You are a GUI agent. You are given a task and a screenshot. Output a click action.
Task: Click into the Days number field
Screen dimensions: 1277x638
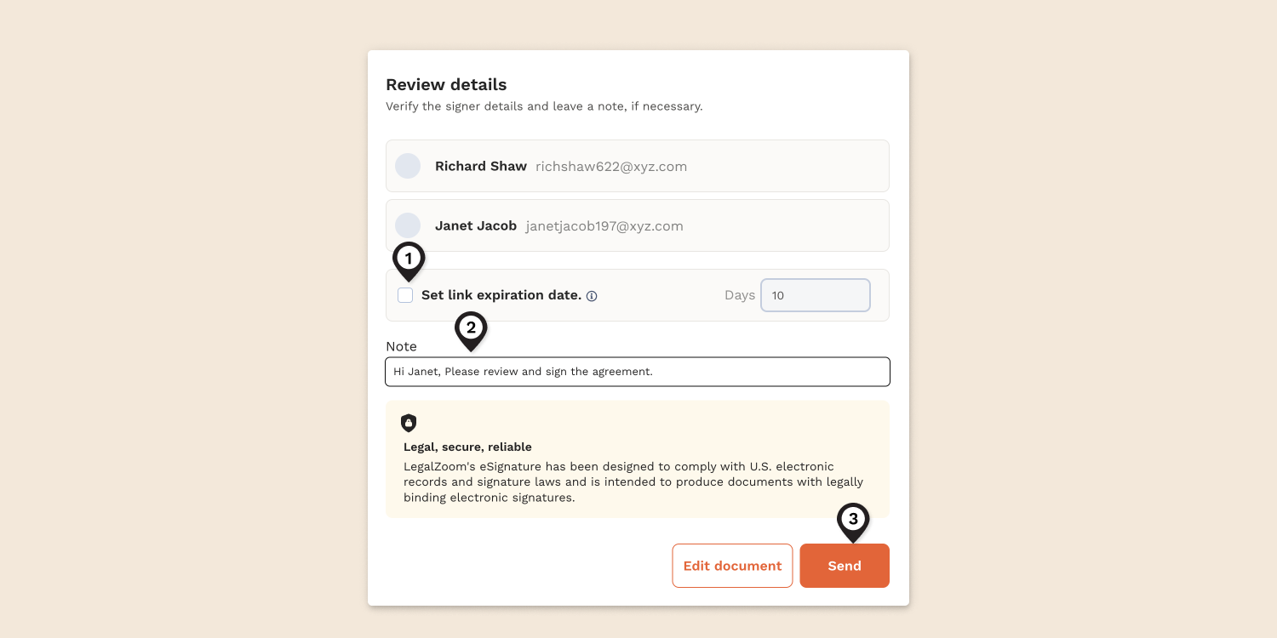pyautogui.click(x=815, y=295)
